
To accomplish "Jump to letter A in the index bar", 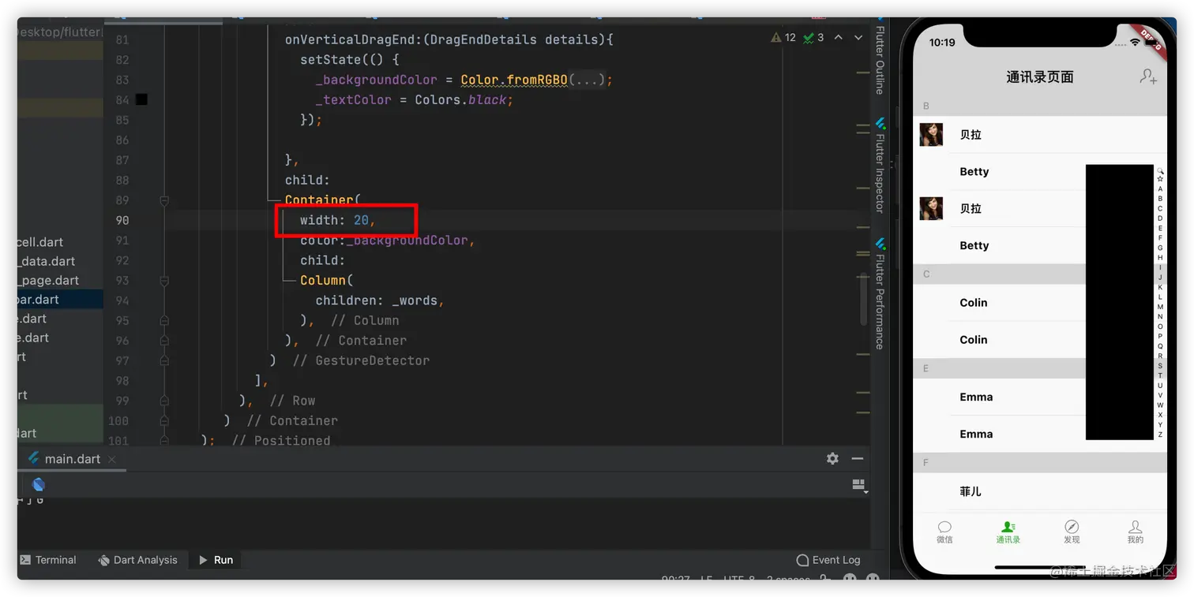I will 1160,189.
